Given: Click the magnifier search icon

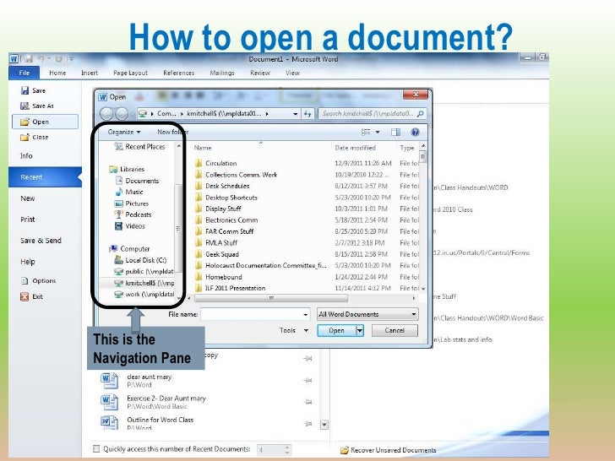Looking at the screenshot, I should pos(421,114).
